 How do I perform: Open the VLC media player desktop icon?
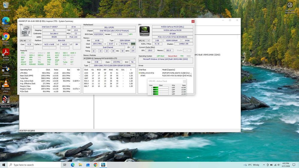click(6, 86)
